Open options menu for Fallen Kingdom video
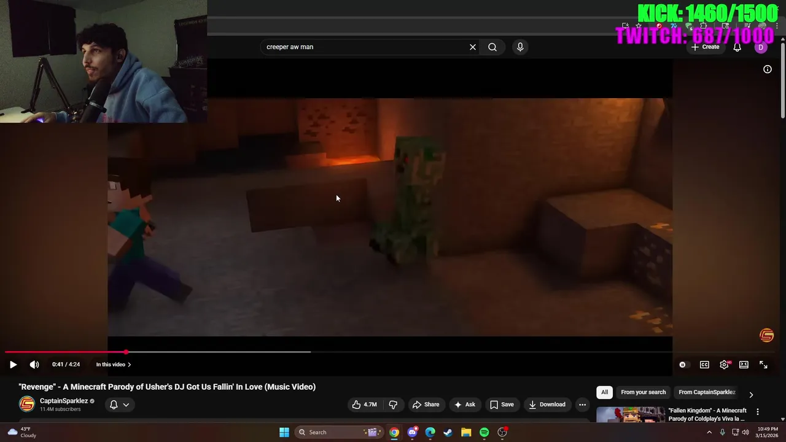 point(758,412)
